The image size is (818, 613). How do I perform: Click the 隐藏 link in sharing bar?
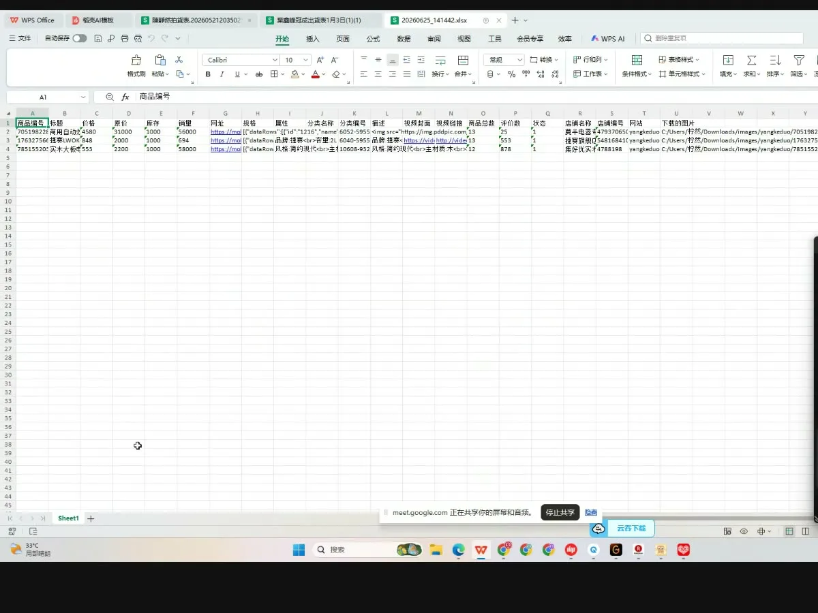591,512
